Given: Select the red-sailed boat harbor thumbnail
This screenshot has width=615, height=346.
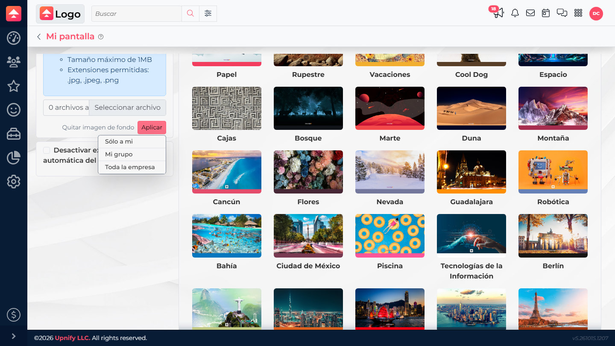Looking at the screenshot, I should 390,309.
